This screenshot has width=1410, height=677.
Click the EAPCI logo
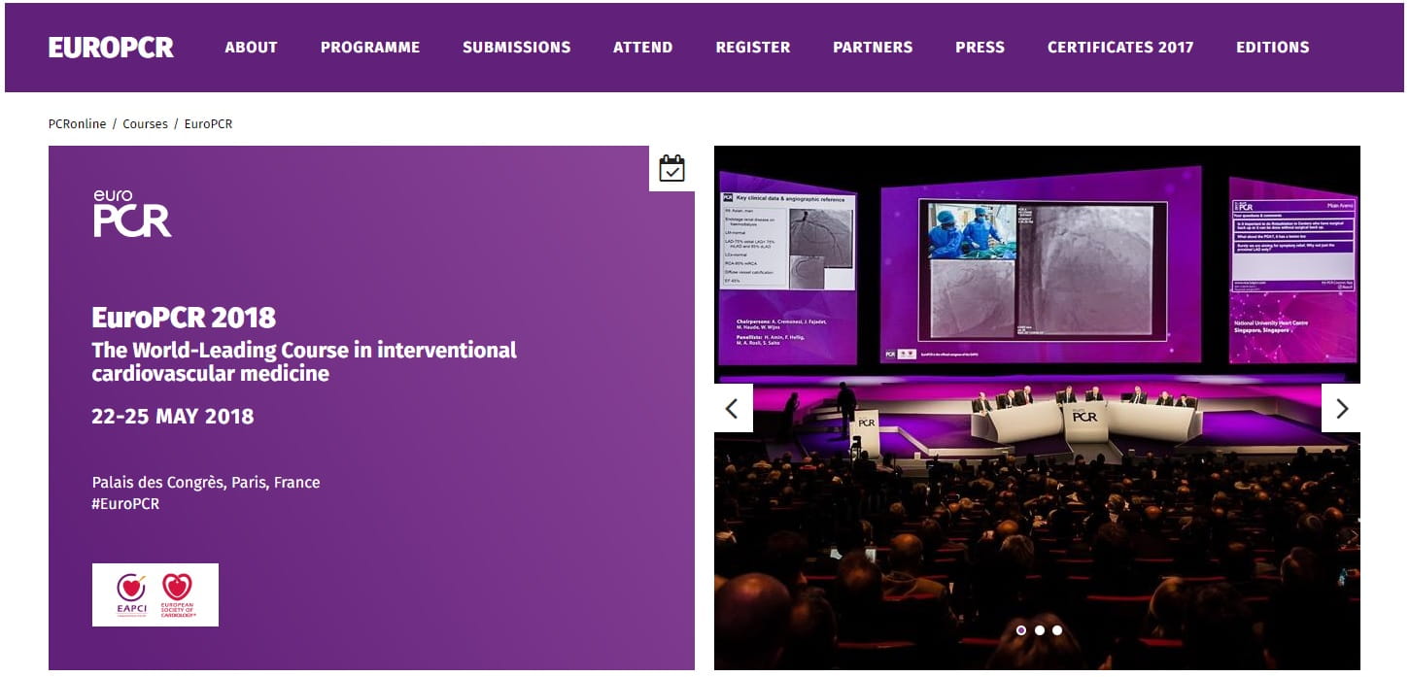click(131, 595)
